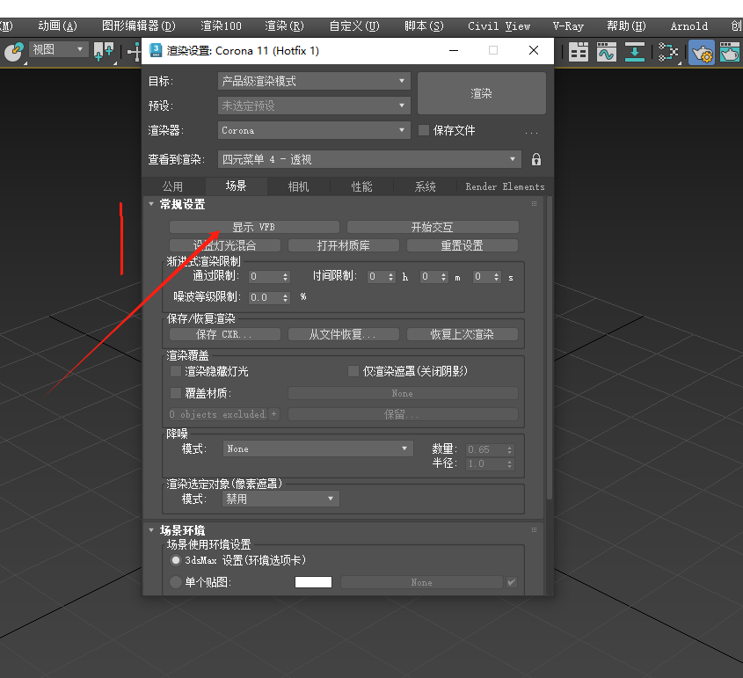The width and height of the screenshot is (743, 678).
Task: Click the large 渲染 render button
Action: click(482, 93)
